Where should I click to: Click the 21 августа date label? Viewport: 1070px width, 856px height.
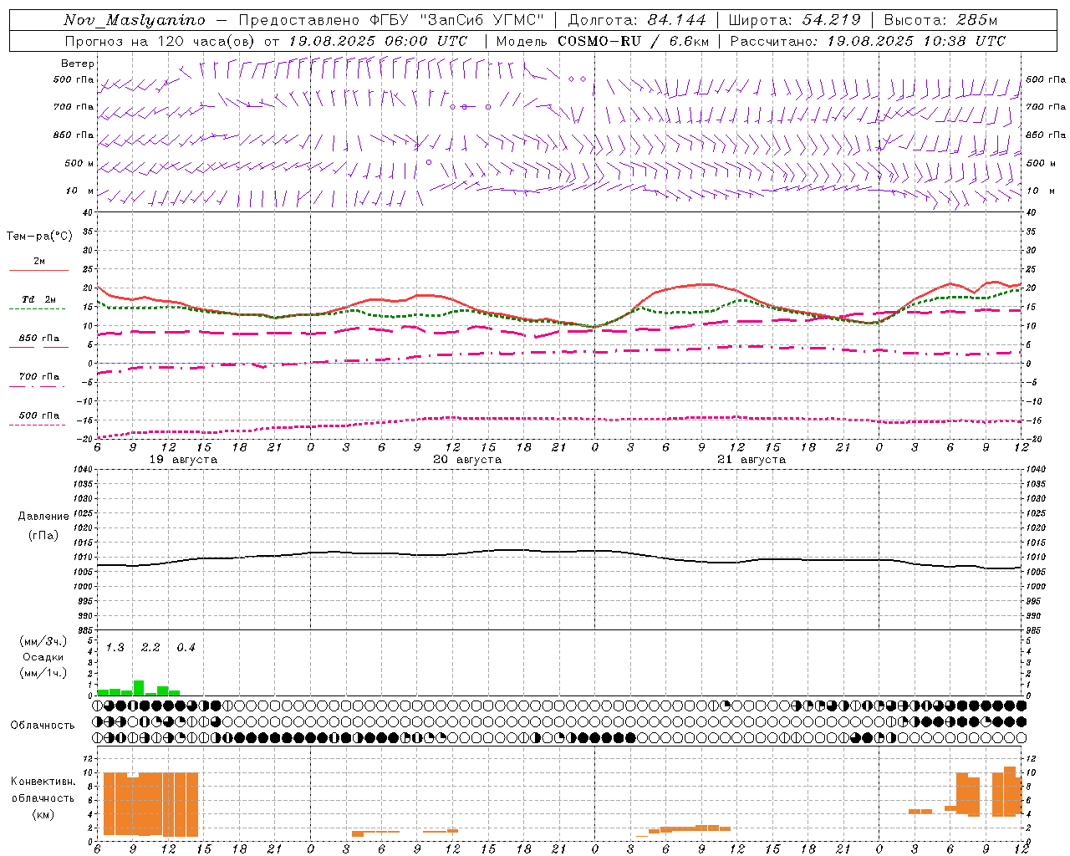tap(752, 460)
